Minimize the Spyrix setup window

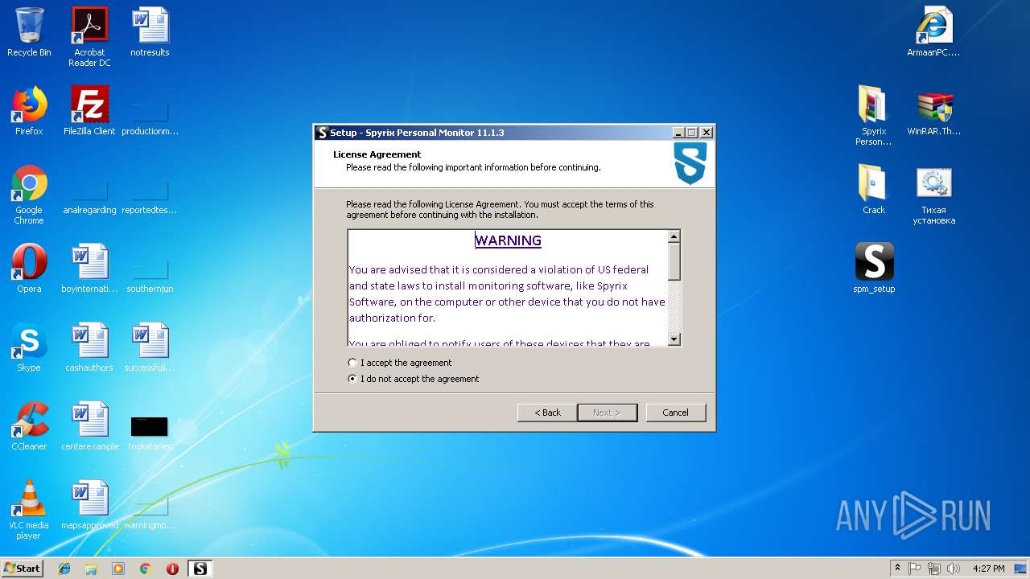(678, 133)
